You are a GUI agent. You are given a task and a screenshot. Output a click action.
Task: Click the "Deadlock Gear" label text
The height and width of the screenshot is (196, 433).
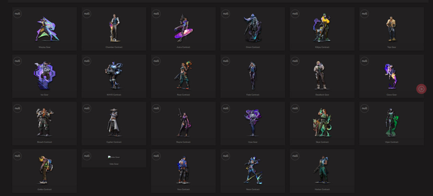coord(322,95)
